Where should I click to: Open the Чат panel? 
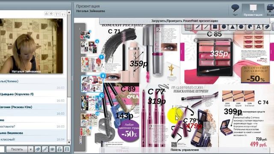[x=235, y=10]
